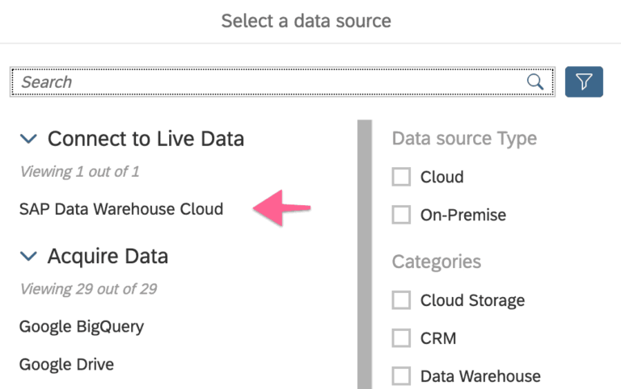Screen dimensions: 621x389
Task: Choose SAP Data Warehouse Cloud
Action: click(x=121, y=209)
